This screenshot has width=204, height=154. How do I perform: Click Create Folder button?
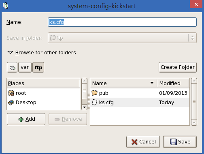[178, 67]
